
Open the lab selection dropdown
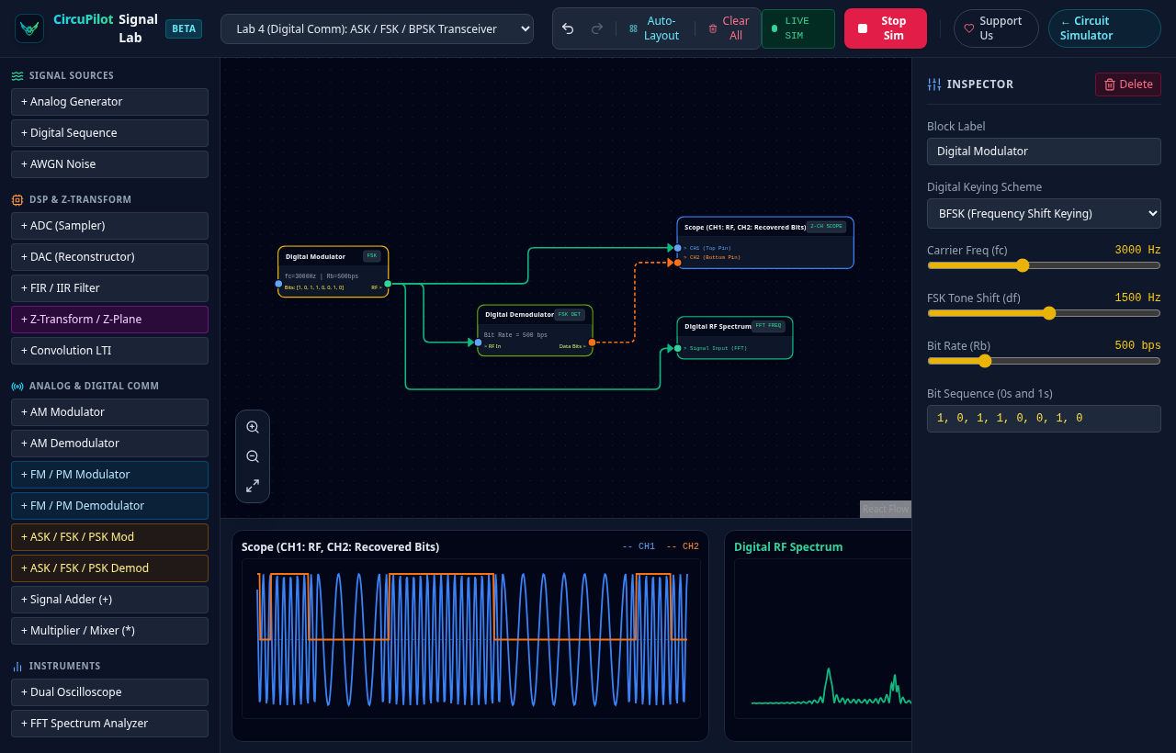tap(377, 28)
